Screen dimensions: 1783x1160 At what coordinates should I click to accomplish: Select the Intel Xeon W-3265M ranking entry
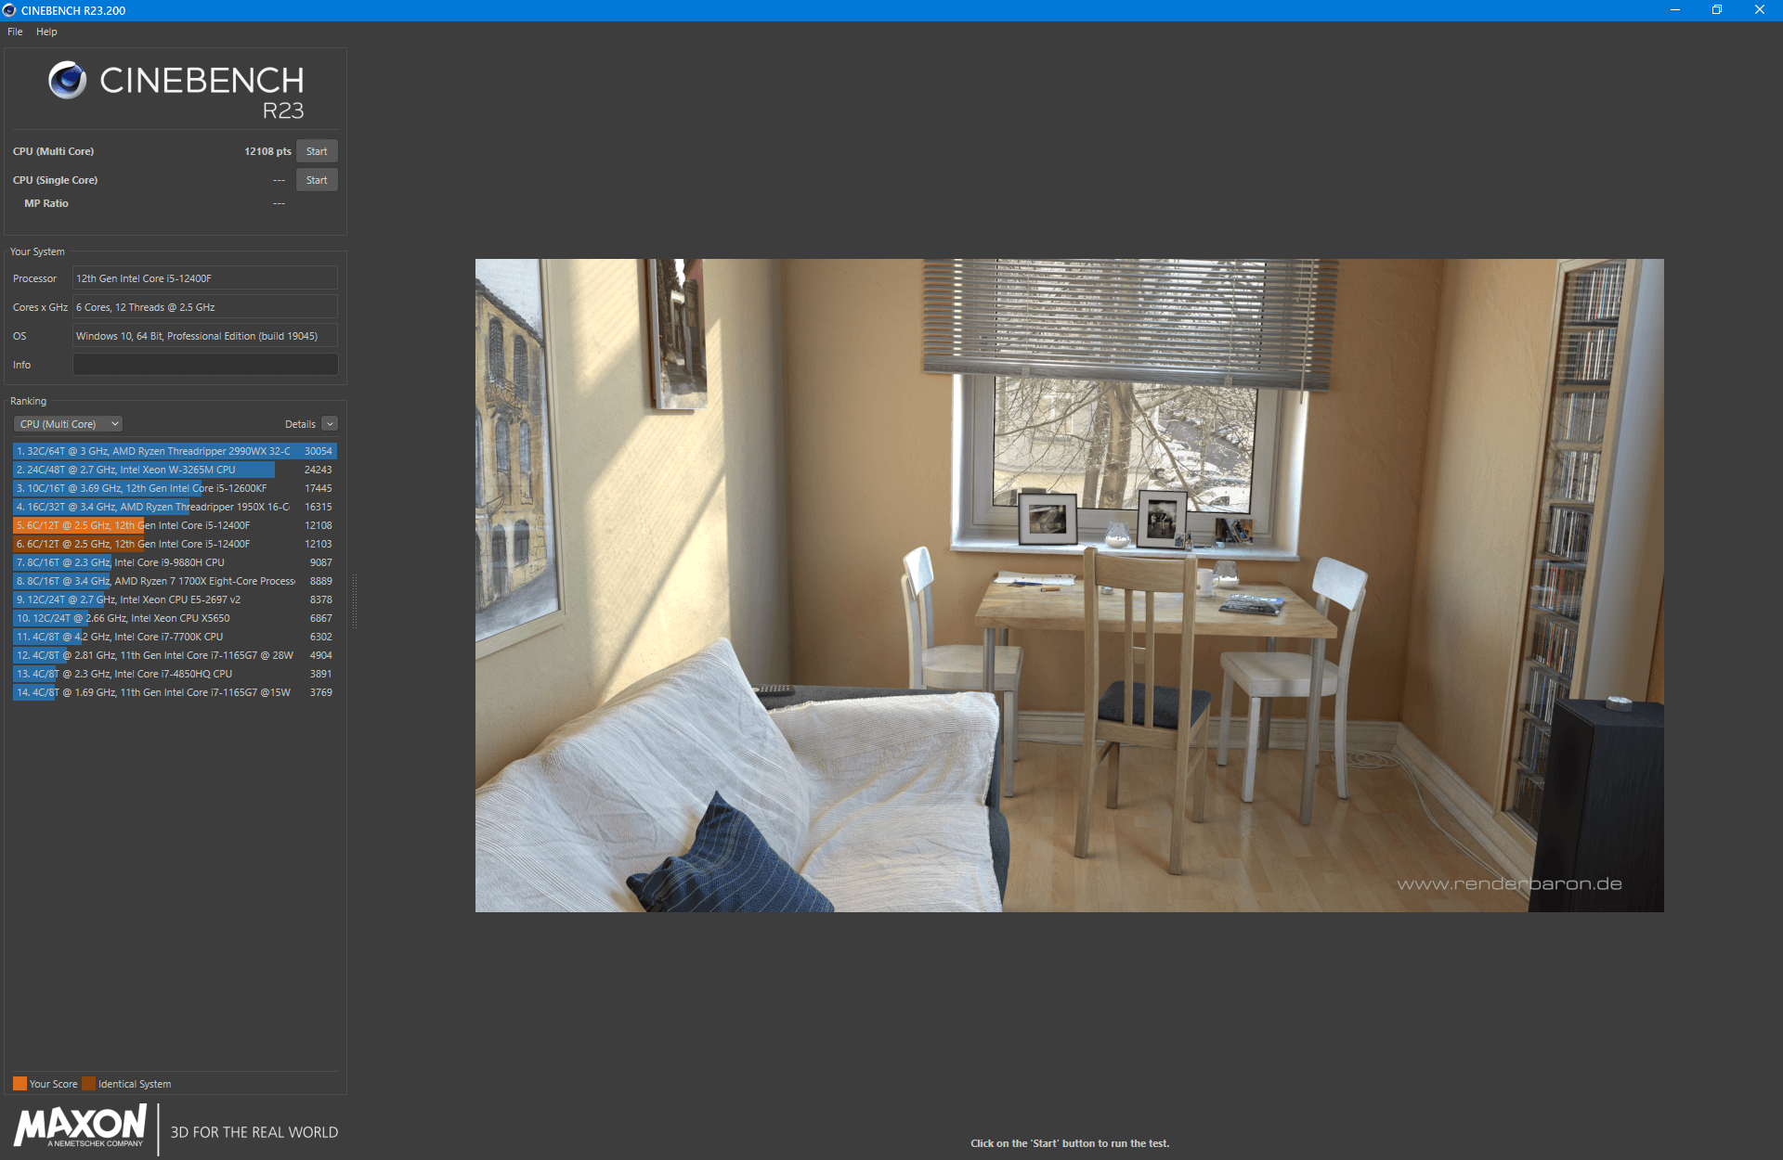coord(175,469)
